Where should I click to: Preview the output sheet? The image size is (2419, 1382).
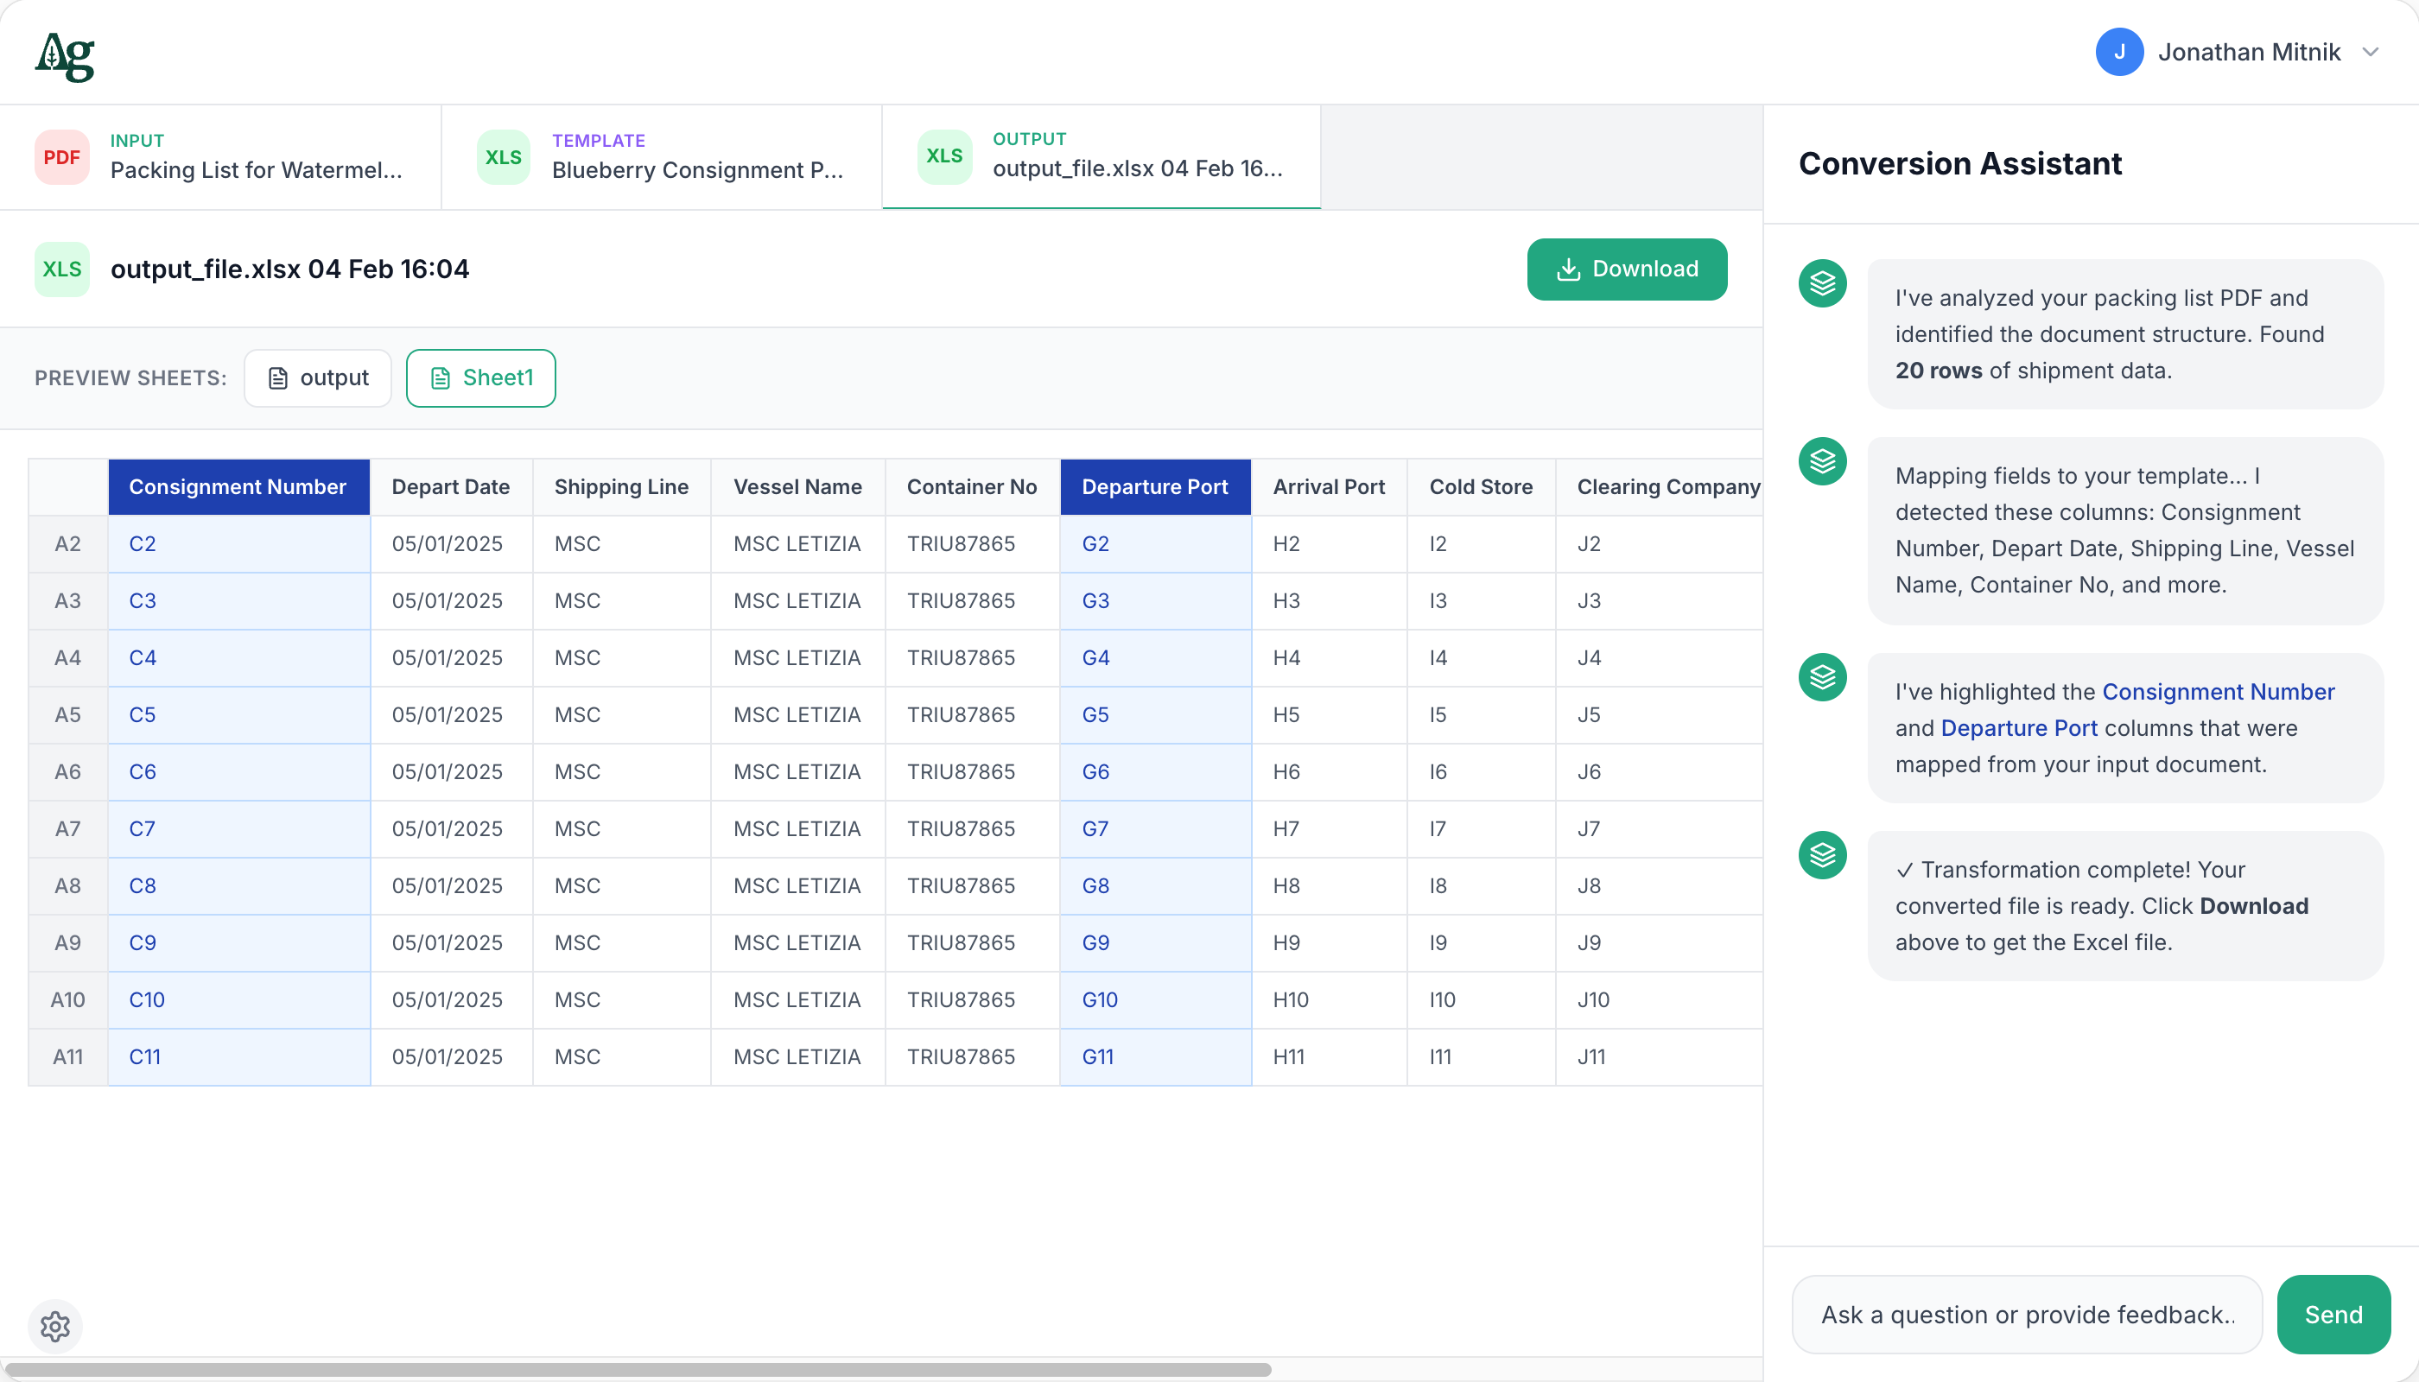coord(318,377)
